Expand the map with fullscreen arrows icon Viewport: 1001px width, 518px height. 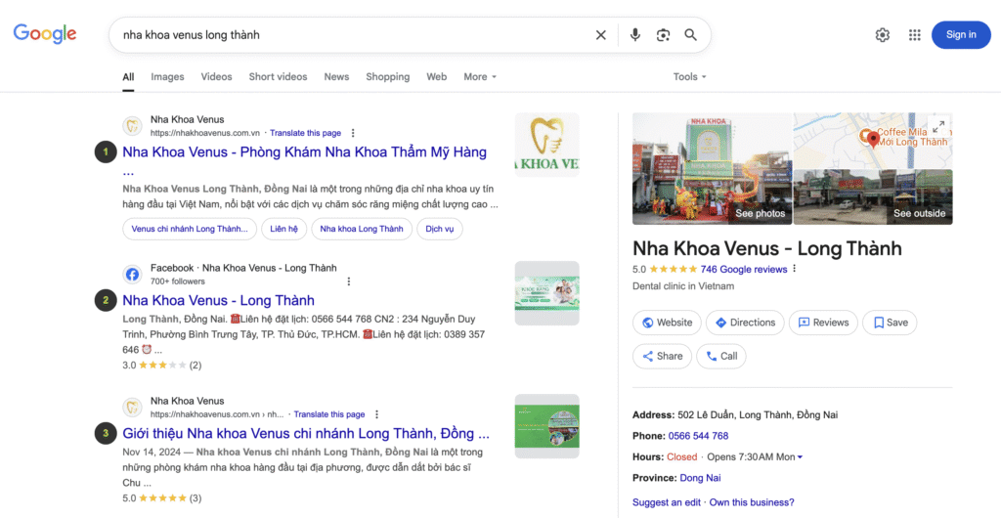point(939,126)
